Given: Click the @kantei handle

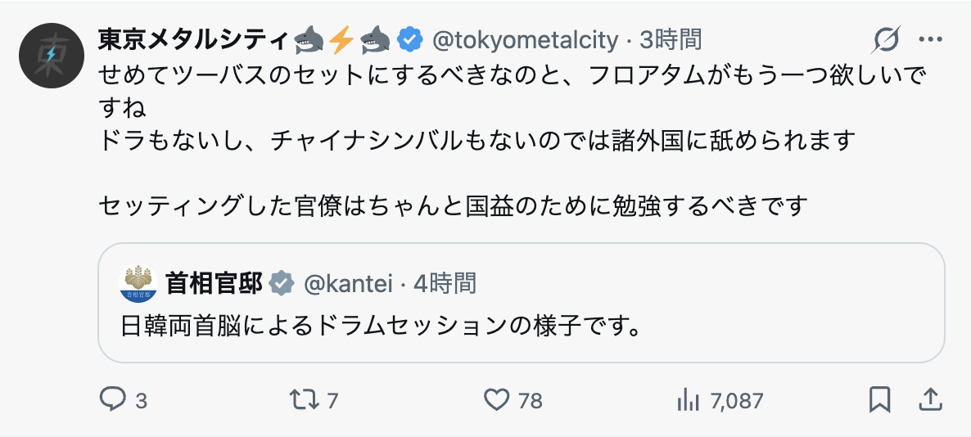Looking at the screenshot, I should click(x=349, y=283).
